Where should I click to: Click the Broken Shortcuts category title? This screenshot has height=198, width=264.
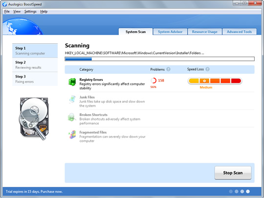(x=93, y=115)
